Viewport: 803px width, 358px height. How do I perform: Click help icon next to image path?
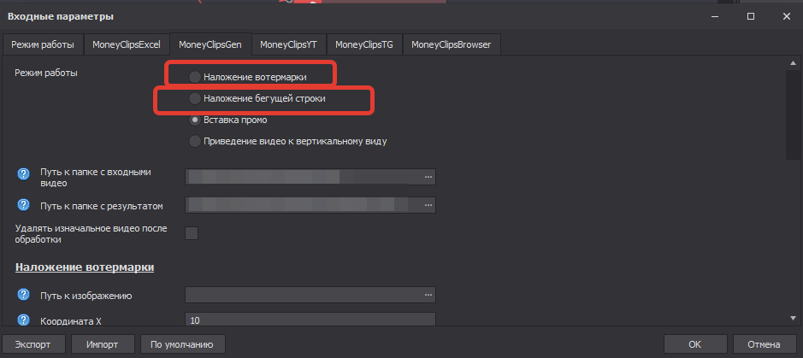point(24,296)
